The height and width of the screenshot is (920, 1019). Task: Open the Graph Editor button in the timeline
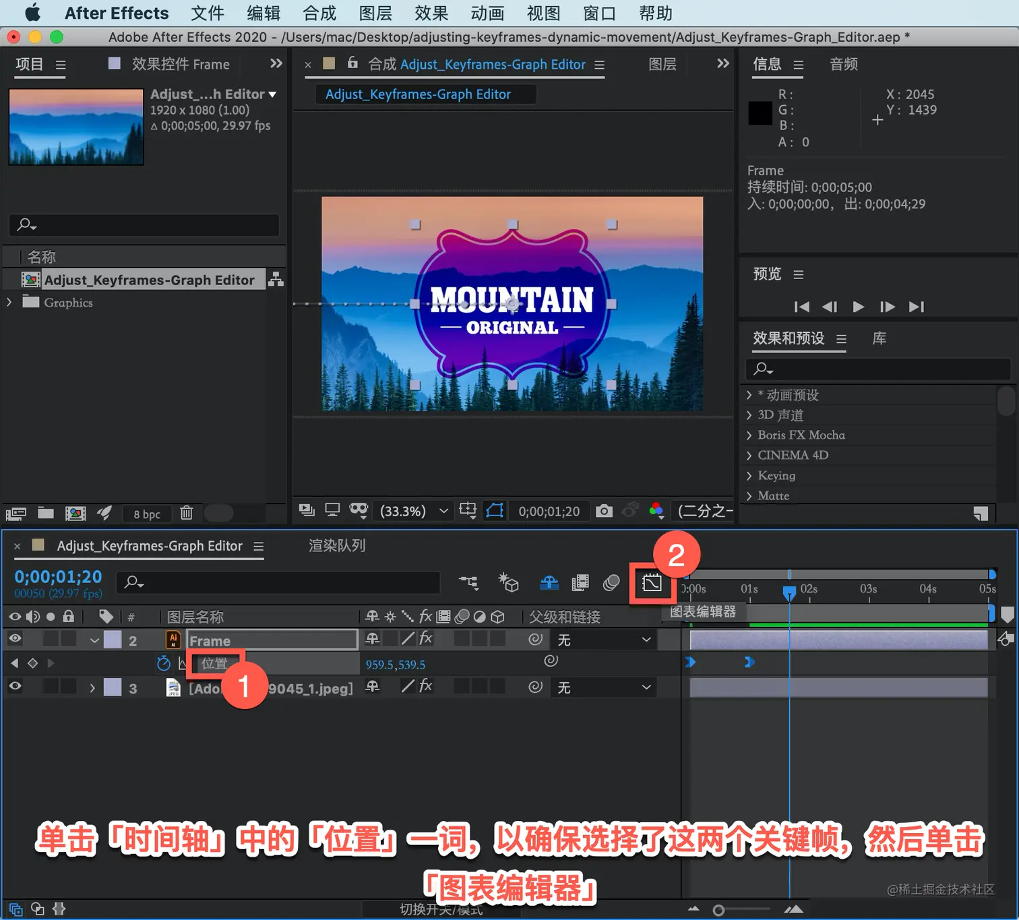click(652, 582)
